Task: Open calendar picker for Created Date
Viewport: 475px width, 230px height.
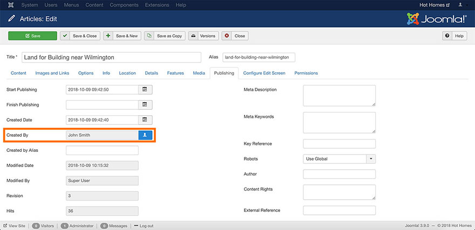Action: point(145,120)
